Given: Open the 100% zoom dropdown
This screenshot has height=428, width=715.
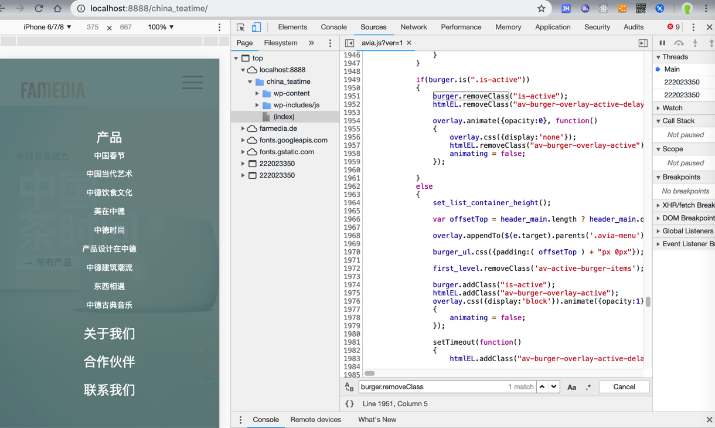Looking at the screenshot, I should pyautogui.click(x=161, y=27).
